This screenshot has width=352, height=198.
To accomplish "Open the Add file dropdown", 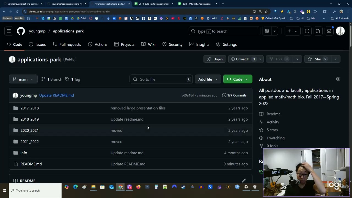I will click(208, 79).
